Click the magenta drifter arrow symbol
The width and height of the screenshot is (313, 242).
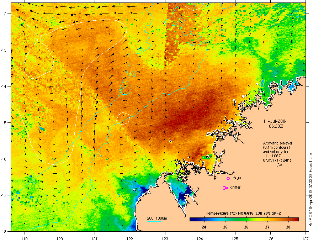coord(226,188)
